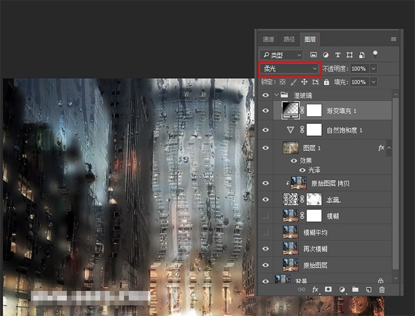This screenshot has height=316, width=415.
Task: Add a layer mask icon
Action: 328,289
